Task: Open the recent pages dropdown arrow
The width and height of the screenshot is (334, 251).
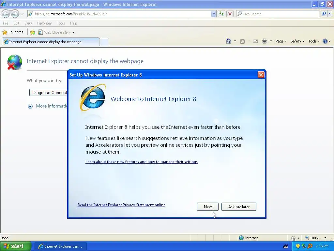Action: coord(22,14)
